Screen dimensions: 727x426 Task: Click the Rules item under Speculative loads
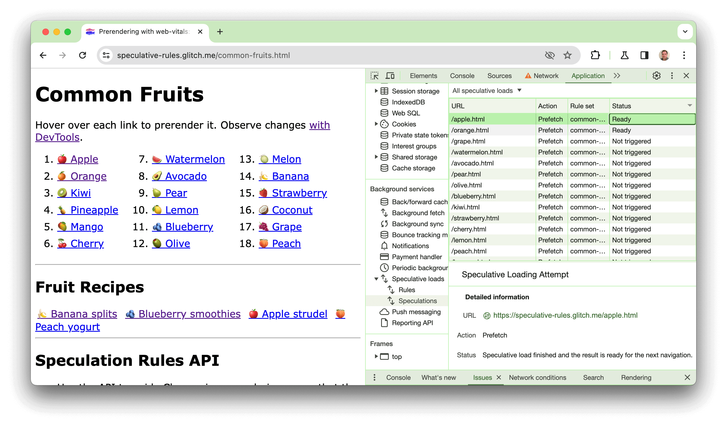point(407,290)
